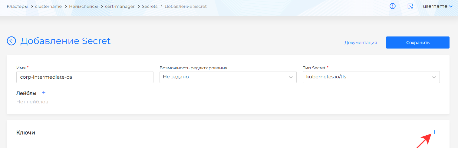This screenshot has width=458, height=148.
Task: Click the square arrow icon near username
Action: point(410,6)
